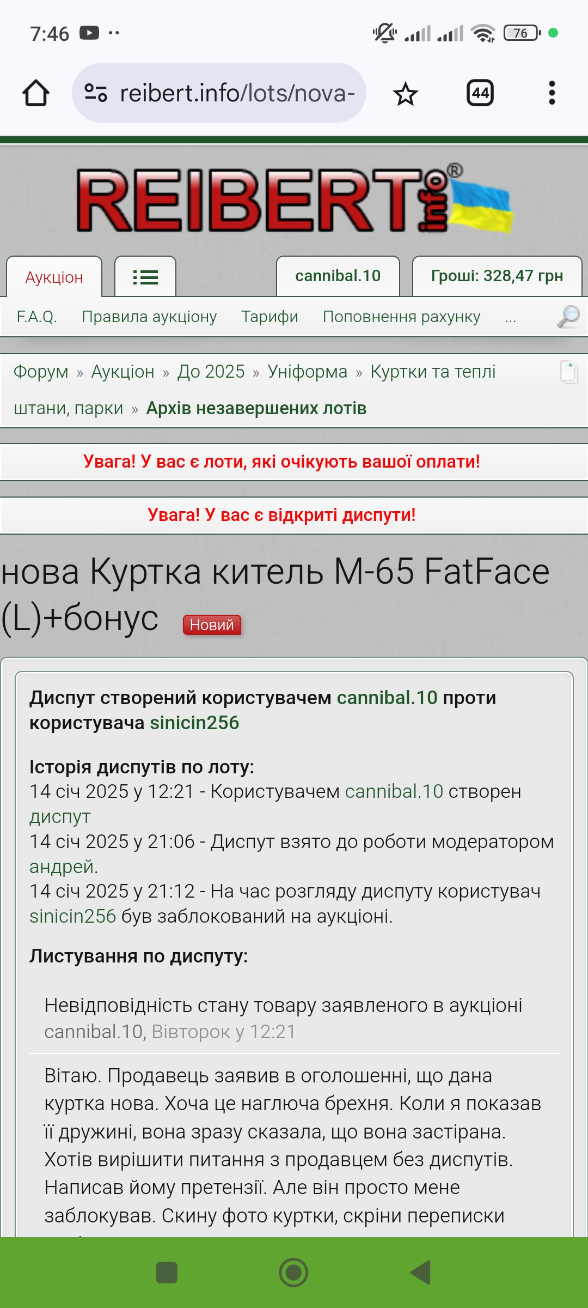Open browser three-dot menu
Screen dimensions: 588x1308
point(552,93)
